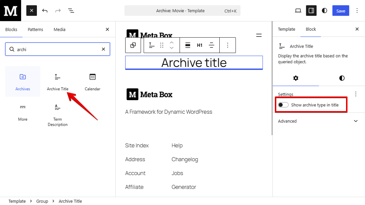Undo the last change

tap(45, 11)
